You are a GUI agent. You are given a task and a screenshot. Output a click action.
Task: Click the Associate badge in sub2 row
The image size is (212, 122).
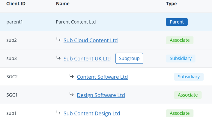coord(180,40)
